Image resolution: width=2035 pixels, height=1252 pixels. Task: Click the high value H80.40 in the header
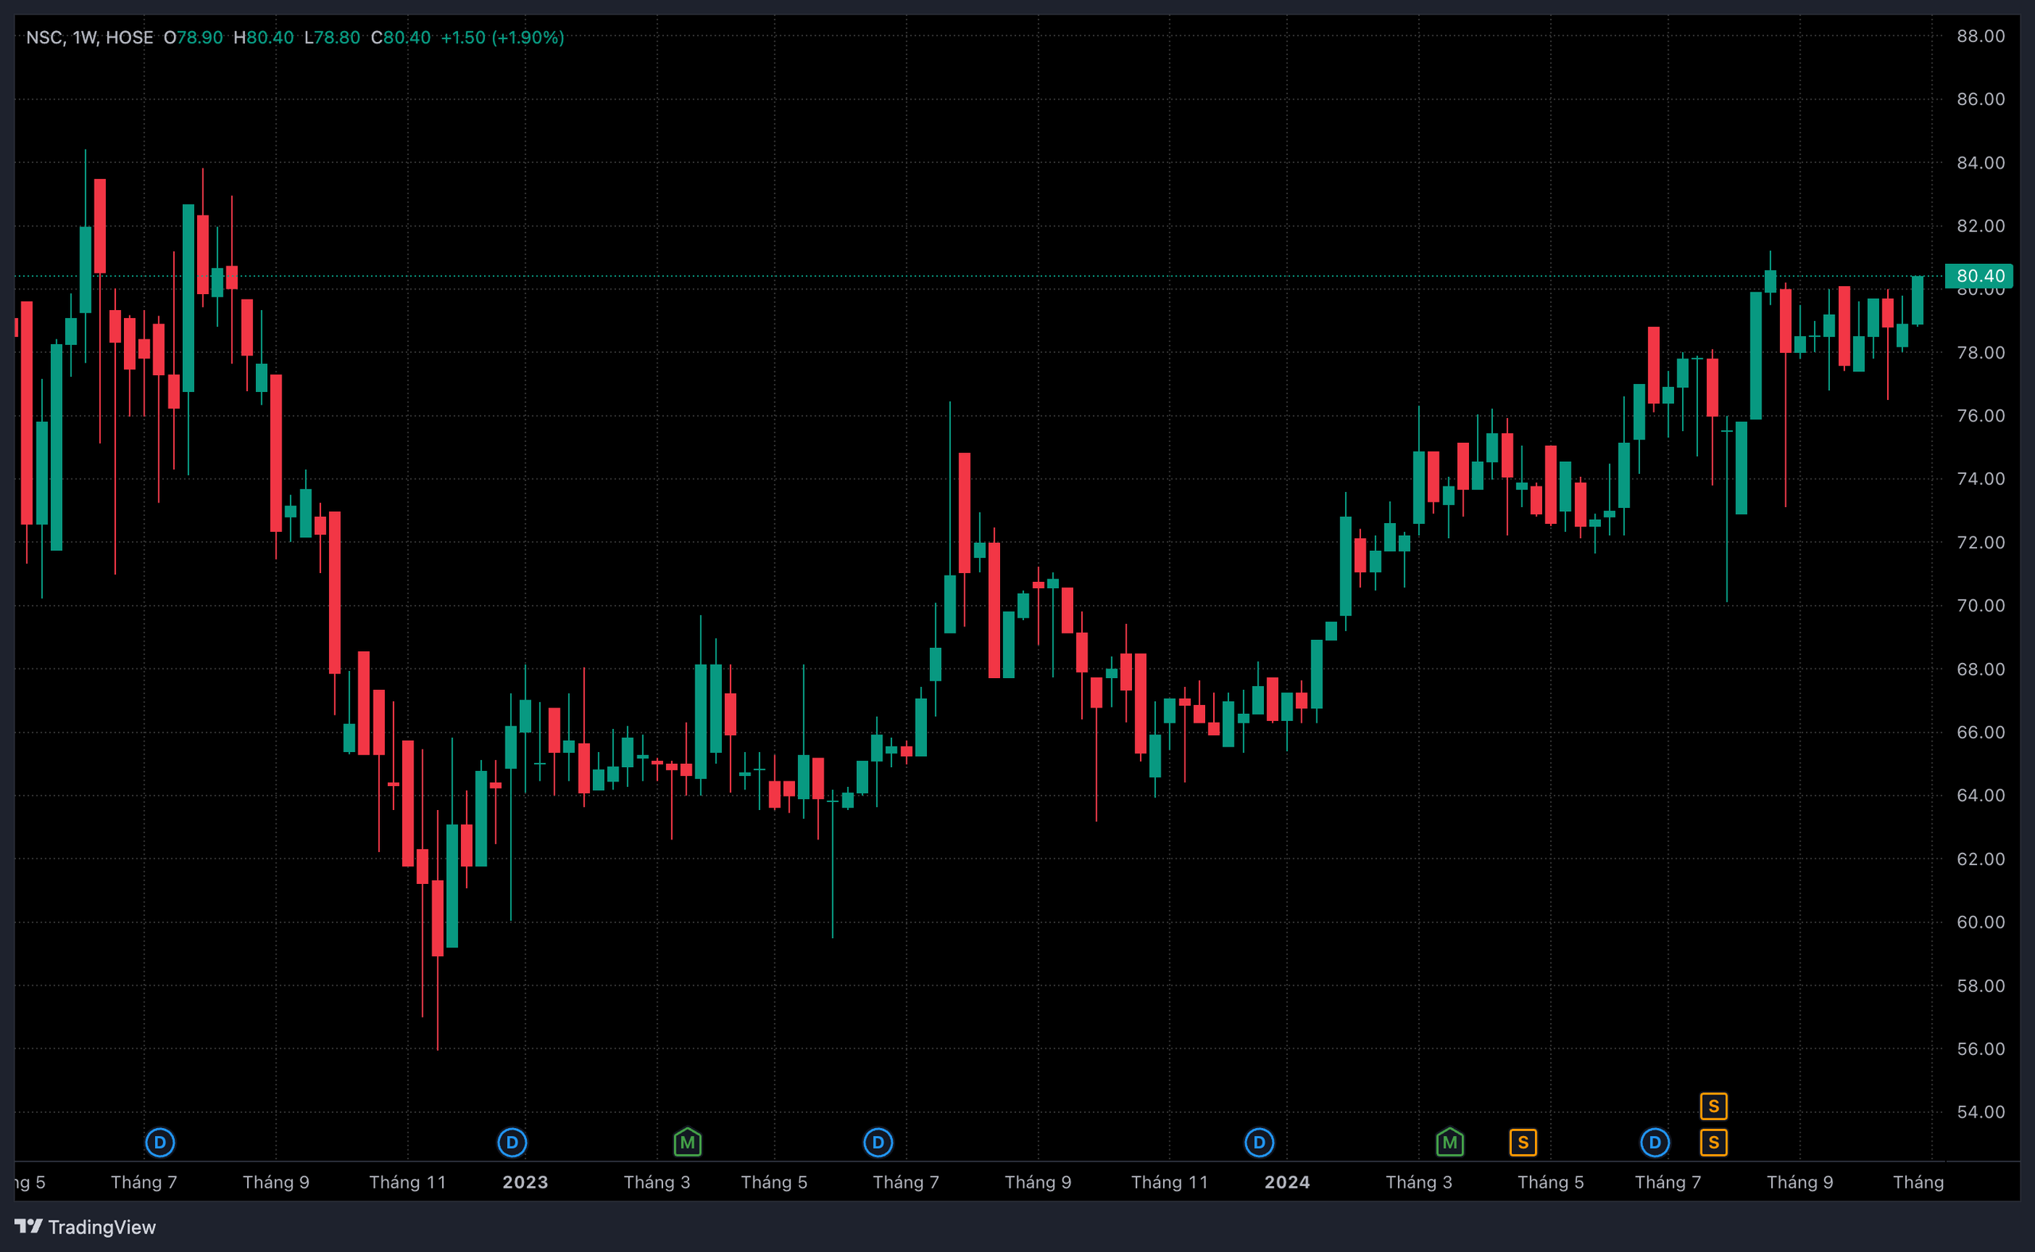point(263,37)
